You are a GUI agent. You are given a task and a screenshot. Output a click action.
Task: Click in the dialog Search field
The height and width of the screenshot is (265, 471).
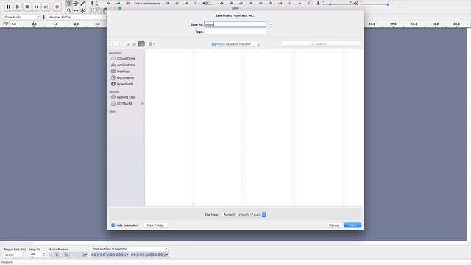(x=321, y=44)
